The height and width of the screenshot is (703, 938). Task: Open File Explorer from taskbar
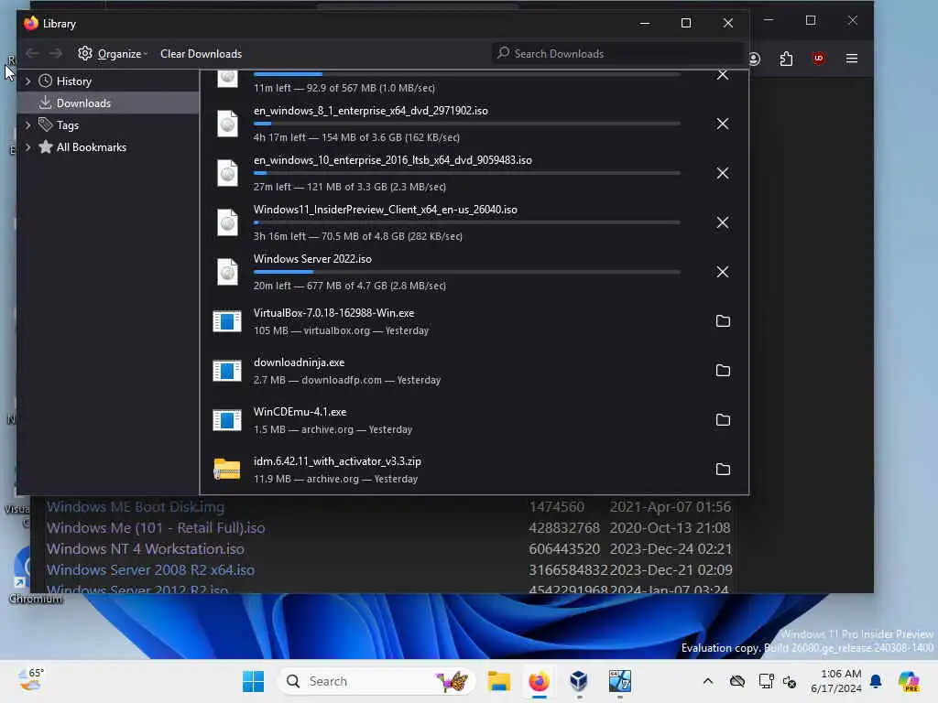(x=498, y=681)
